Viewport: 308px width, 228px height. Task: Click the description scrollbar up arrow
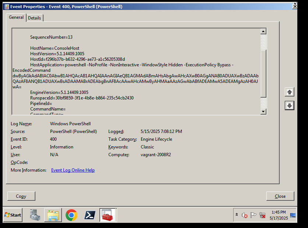[263, 31]
